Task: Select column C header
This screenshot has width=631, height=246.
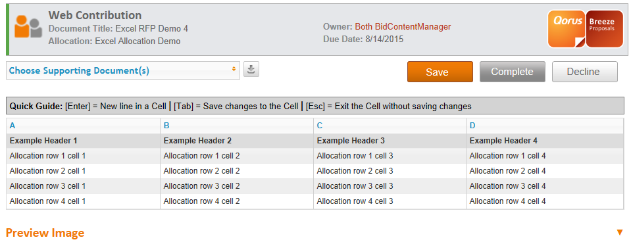Action: pos(390,126)
